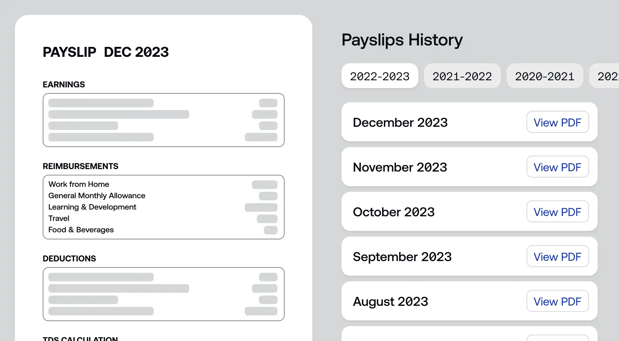Switch to the 2021-2022 tab
The height and width of the screenshot is (341, 619).
(462, 76)
